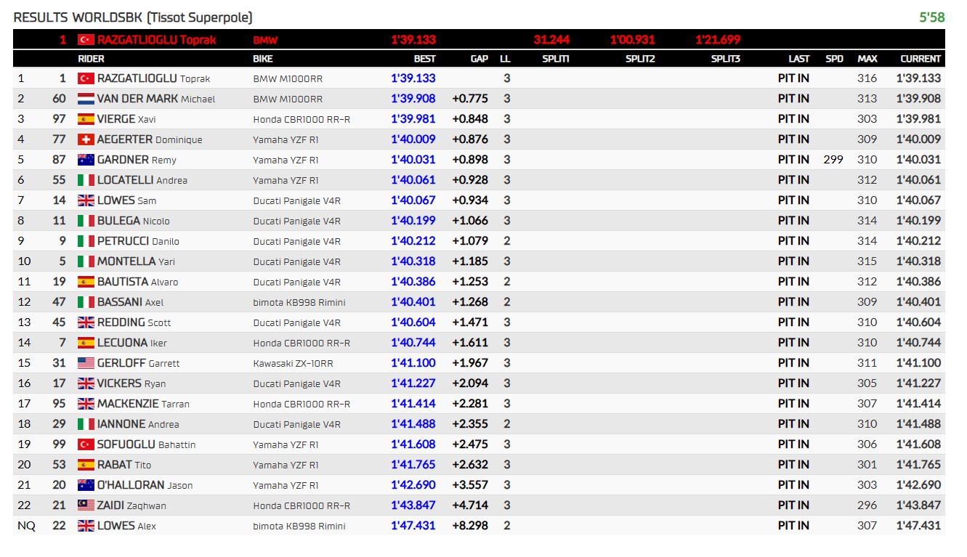Click split time 31.244 in the leader banner

click(x=551, y=40)
